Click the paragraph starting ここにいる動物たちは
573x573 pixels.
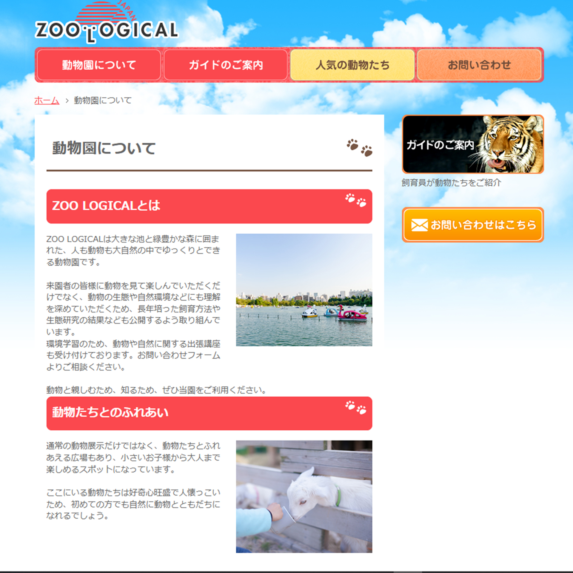[x=133, y=504]
